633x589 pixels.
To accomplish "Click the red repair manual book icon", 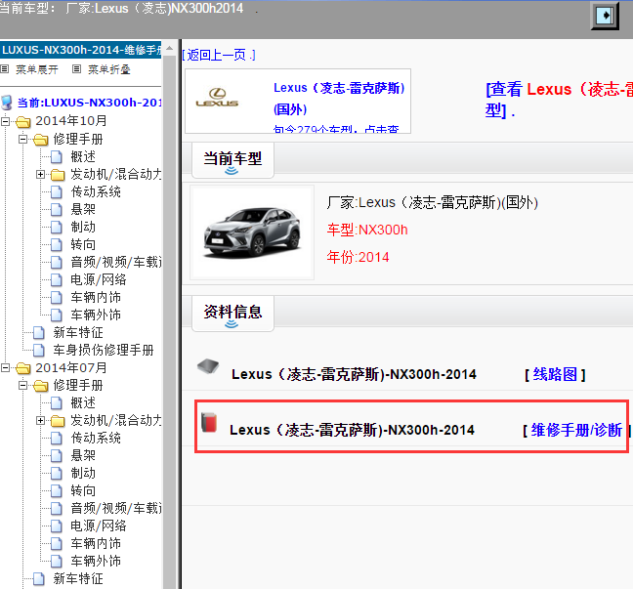I will tap(209, 422).
